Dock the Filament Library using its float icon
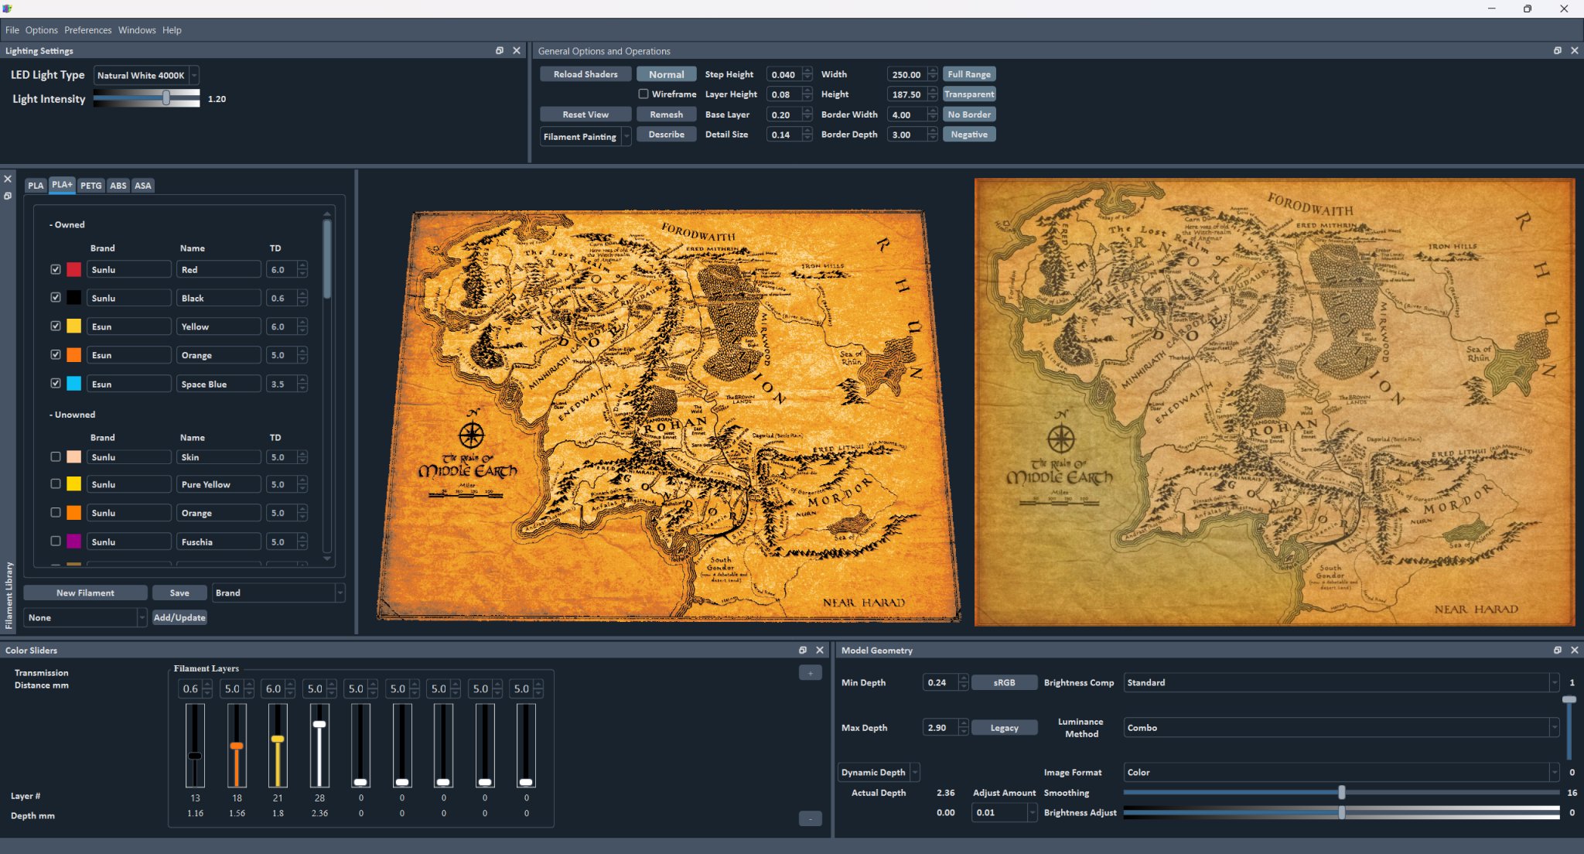The width and height of the screenshot is (1584, 854). click(8, 196)
